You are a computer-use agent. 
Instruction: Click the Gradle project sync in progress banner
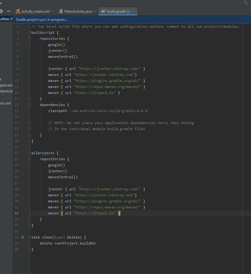132,20
